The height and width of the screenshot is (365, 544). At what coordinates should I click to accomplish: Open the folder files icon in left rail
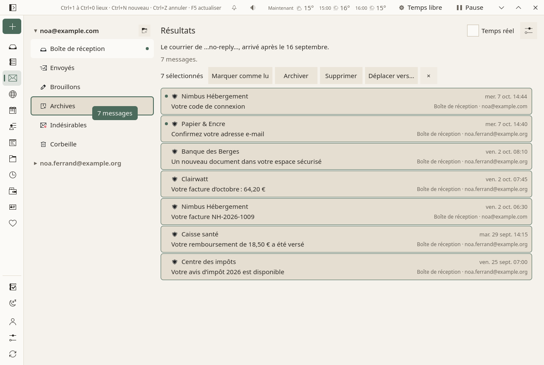coord(13,159)
